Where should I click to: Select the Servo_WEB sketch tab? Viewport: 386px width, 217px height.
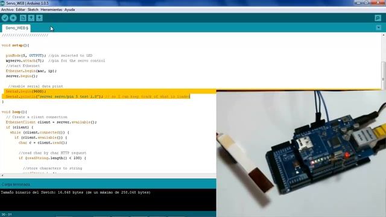tap(16, 28)
